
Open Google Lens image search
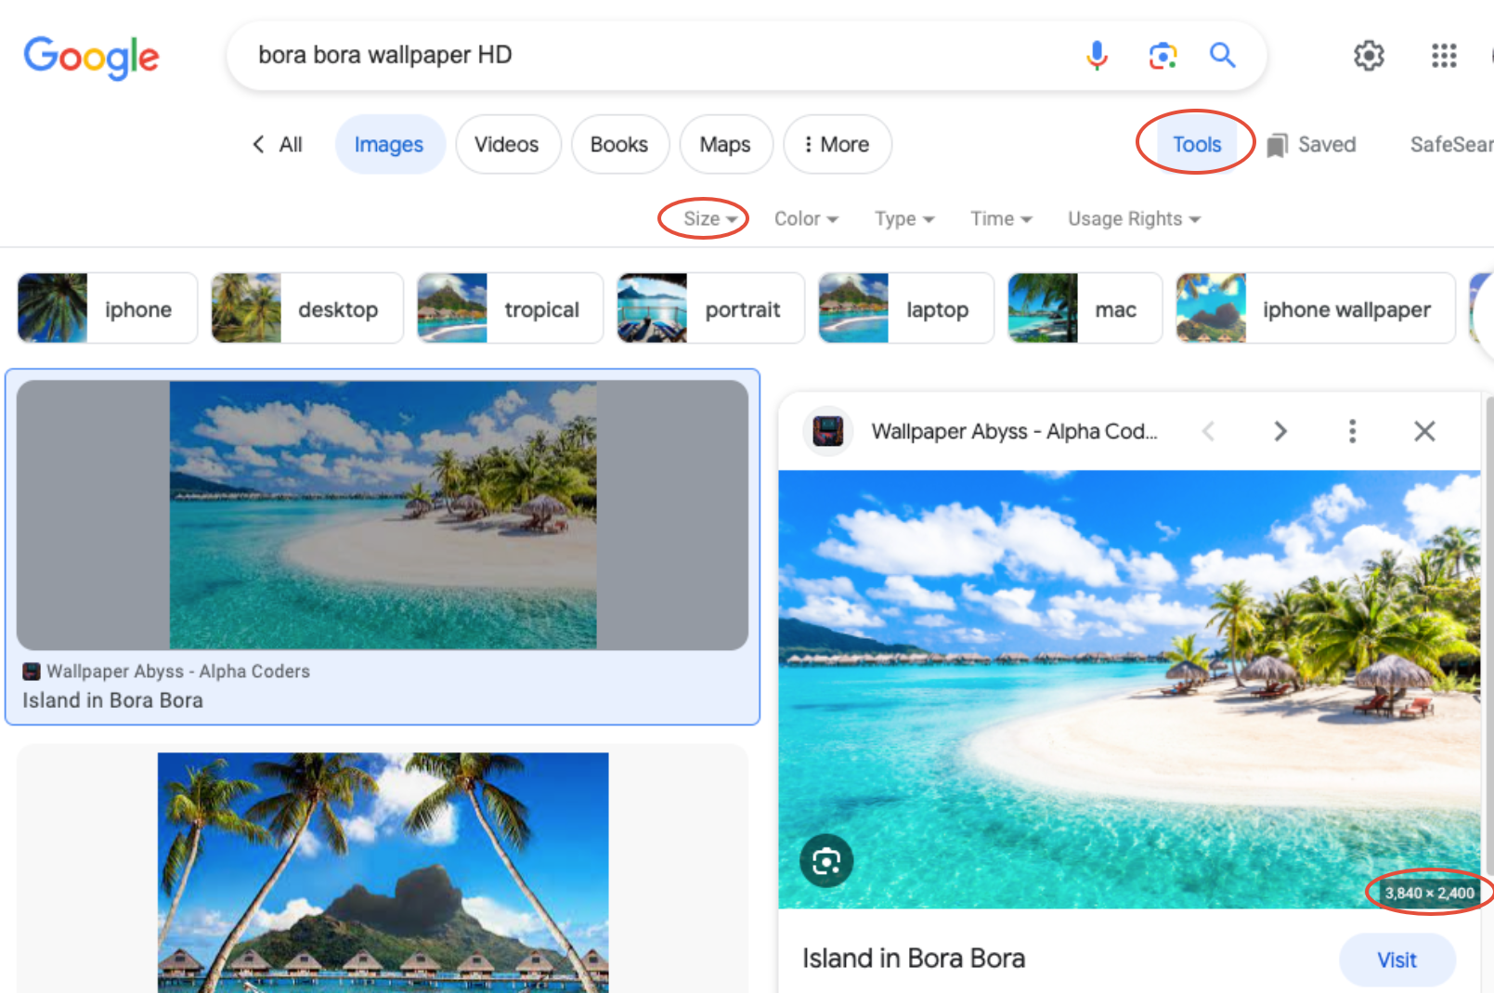(1162, 56)
